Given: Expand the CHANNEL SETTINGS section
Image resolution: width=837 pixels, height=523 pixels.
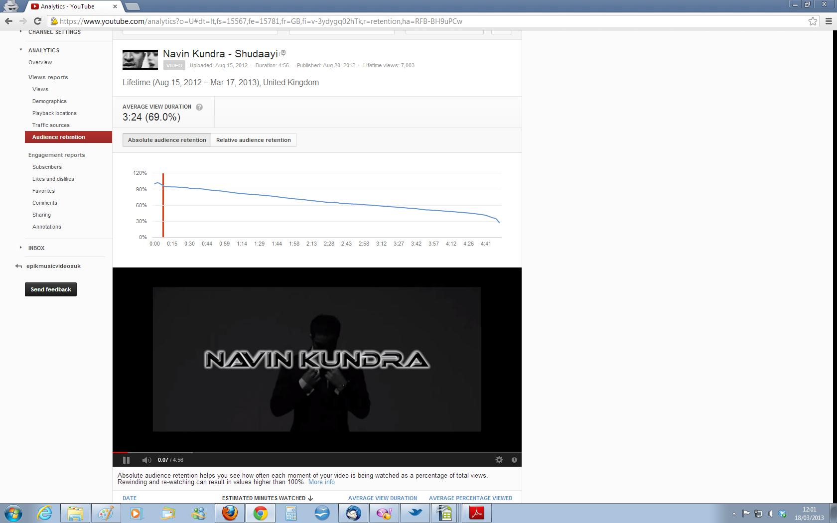Looking at the screenshot, I should click(21, 32).
